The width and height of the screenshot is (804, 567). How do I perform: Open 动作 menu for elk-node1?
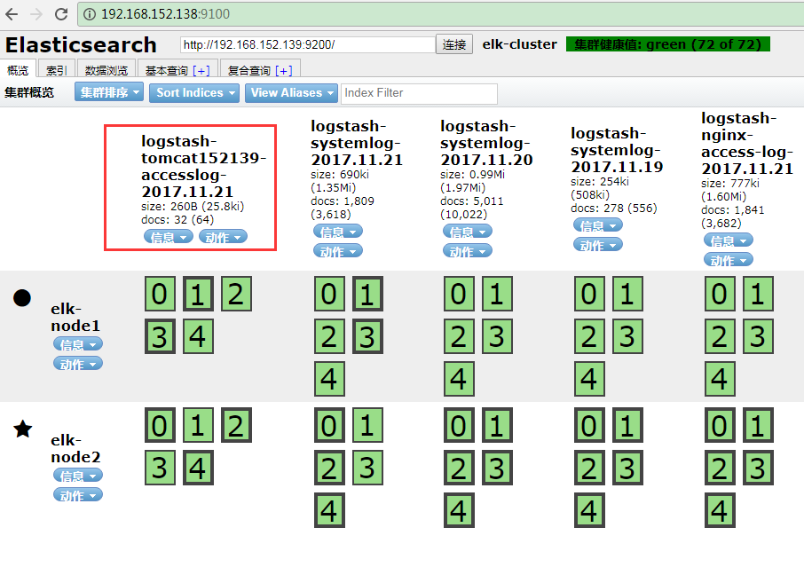pyautogui.click(x=78, y=364)
